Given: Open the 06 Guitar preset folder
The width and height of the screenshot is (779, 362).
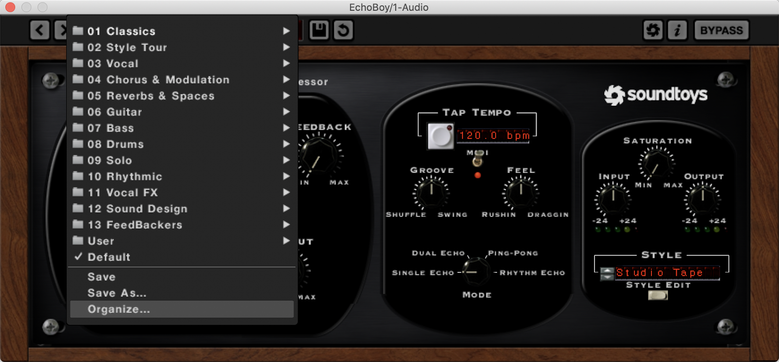Looking at the screenshot, I should [182, 112].
